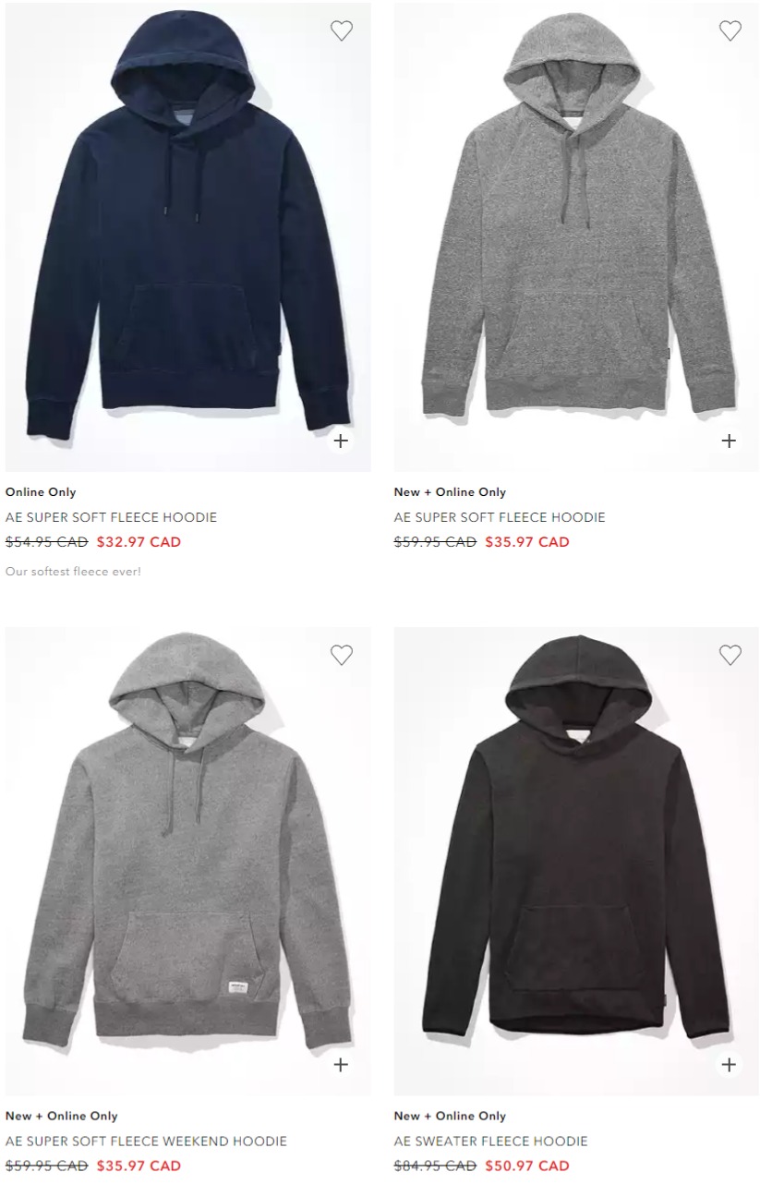
Task: Favorite the black Sweater Fleece Hoodie
Action: 730,655
